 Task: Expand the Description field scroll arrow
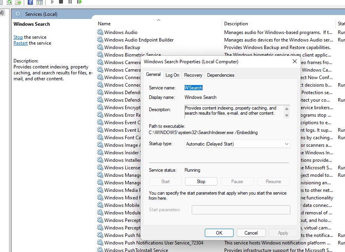(x=286, y=115)
